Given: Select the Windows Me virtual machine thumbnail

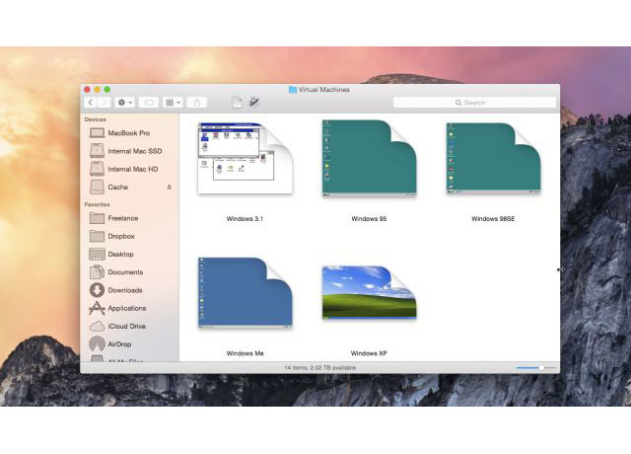Looking at the screenshot, I should click(x=245, y=293).
